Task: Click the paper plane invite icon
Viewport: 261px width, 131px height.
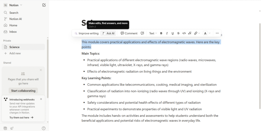Action: (12, 128)
